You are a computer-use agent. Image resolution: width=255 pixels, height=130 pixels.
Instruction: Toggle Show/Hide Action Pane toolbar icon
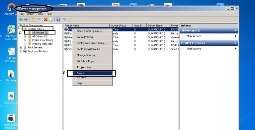coord(64,20)
